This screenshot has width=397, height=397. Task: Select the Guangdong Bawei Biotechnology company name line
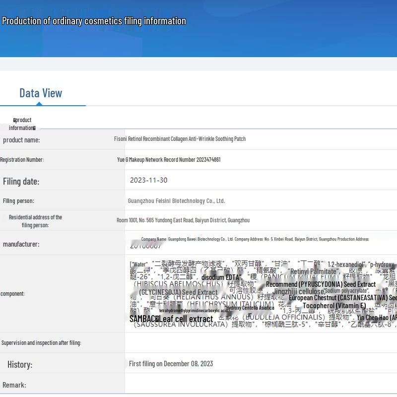coord(255,239)
